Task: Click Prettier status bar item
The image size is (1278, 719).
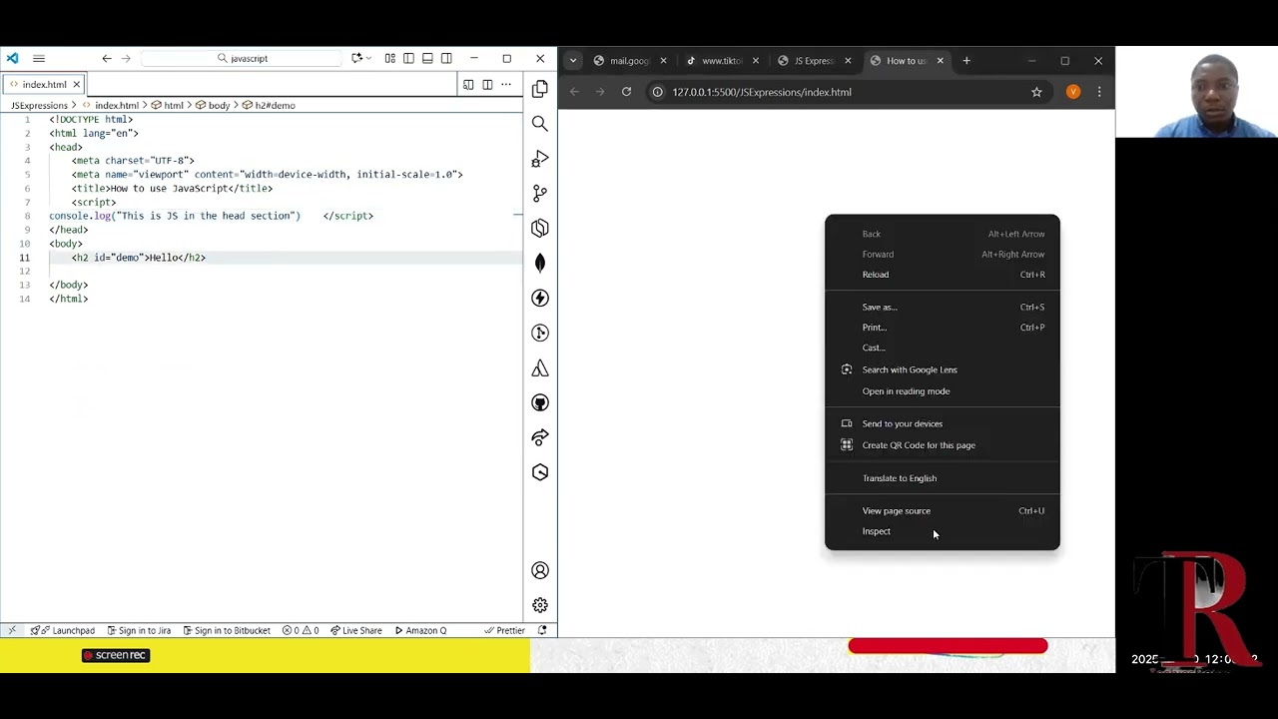Action: (x=504, y=630)
